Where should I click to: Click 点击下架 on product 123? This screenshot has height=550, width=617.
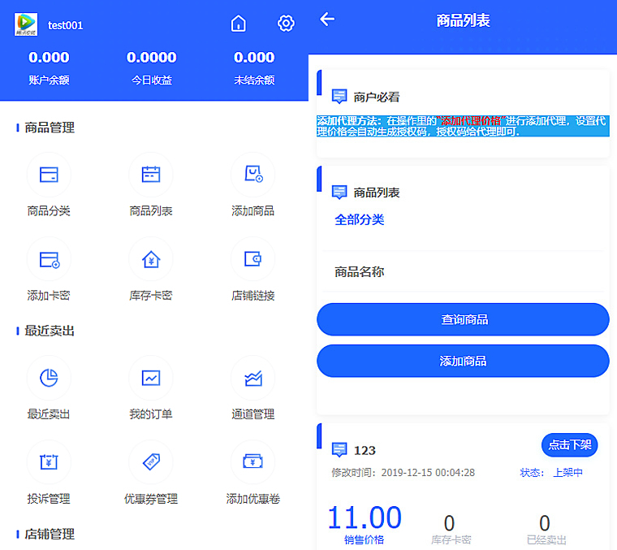(570, 445)
